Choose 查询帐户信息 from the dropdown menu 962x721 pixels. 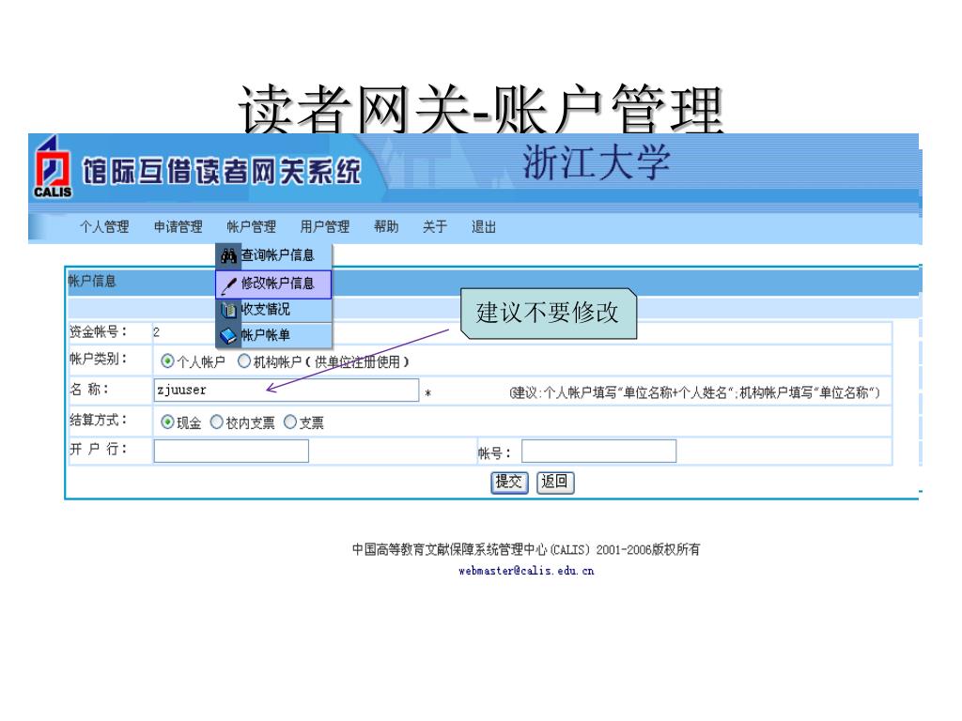click(274, 255)
